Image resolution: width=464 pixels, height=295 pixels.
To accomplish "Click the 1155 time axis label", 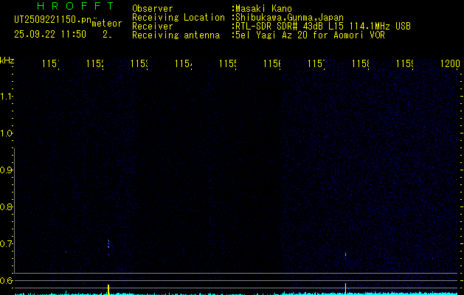I will (x=227, y=63).
